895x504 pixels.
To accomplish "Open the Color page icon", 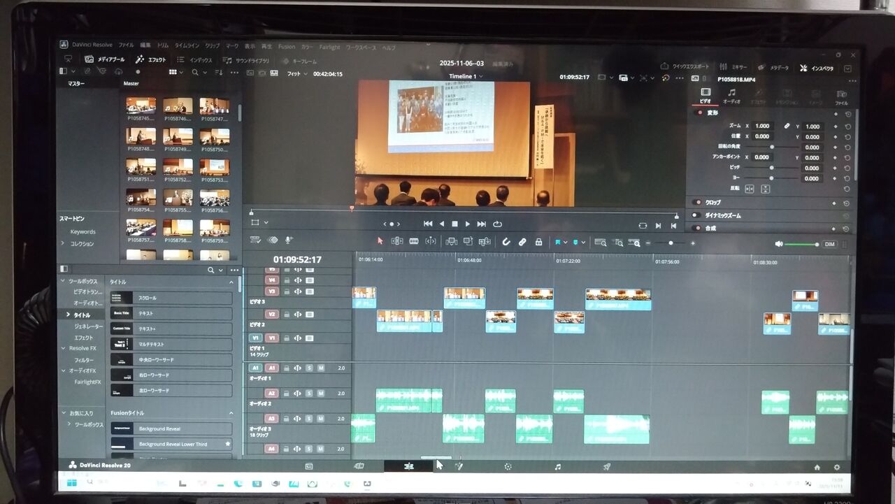I will [508, 466].
